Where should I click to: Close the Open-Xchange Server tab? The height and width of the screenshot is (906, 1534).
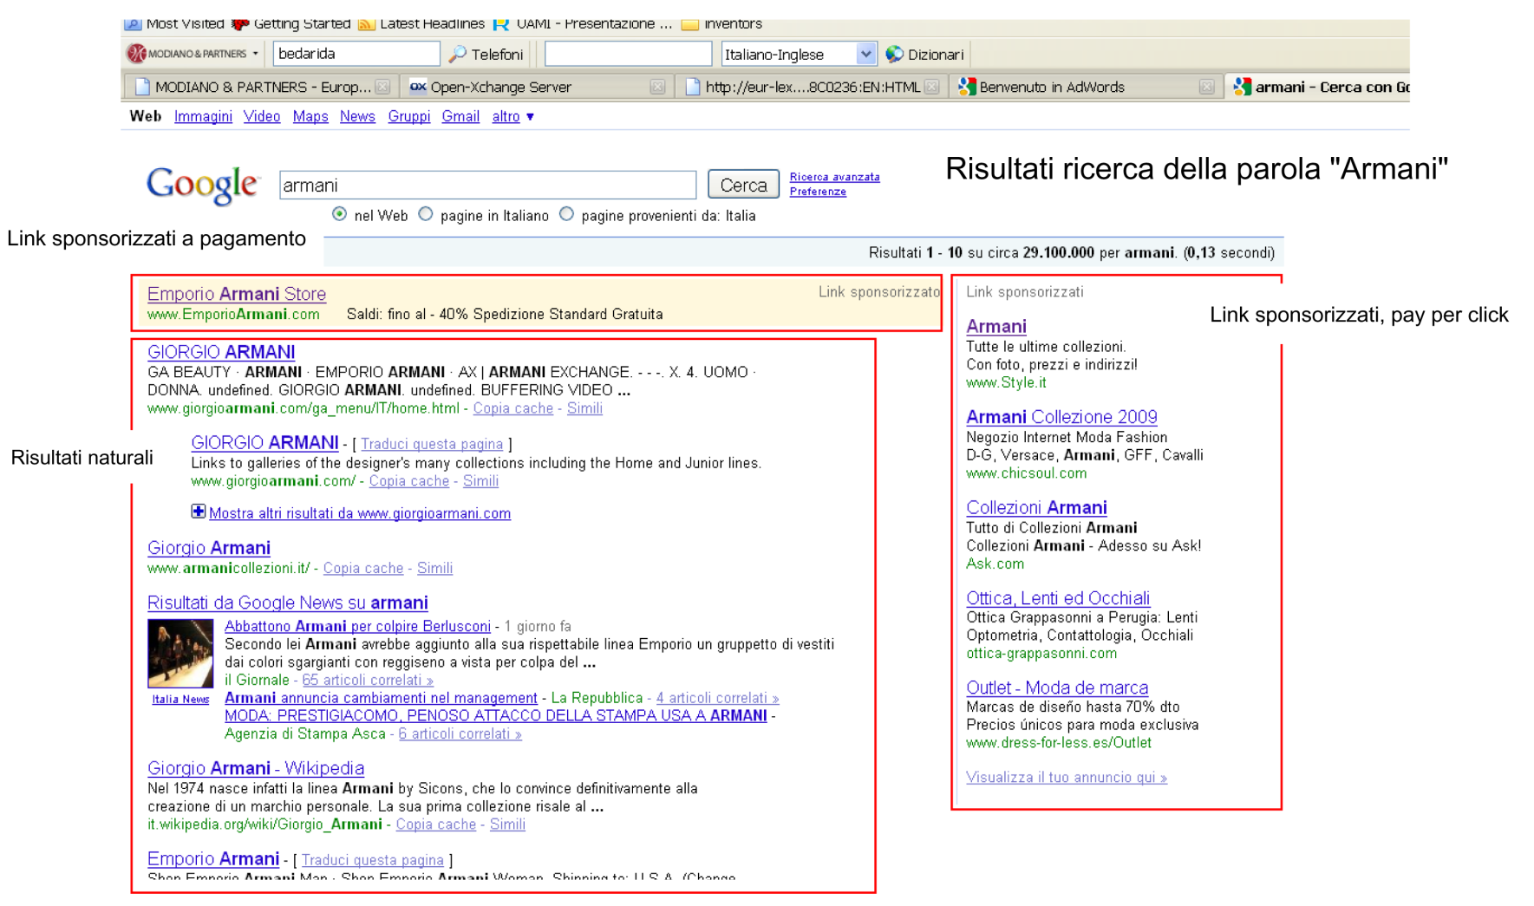[x=657, y=87]
